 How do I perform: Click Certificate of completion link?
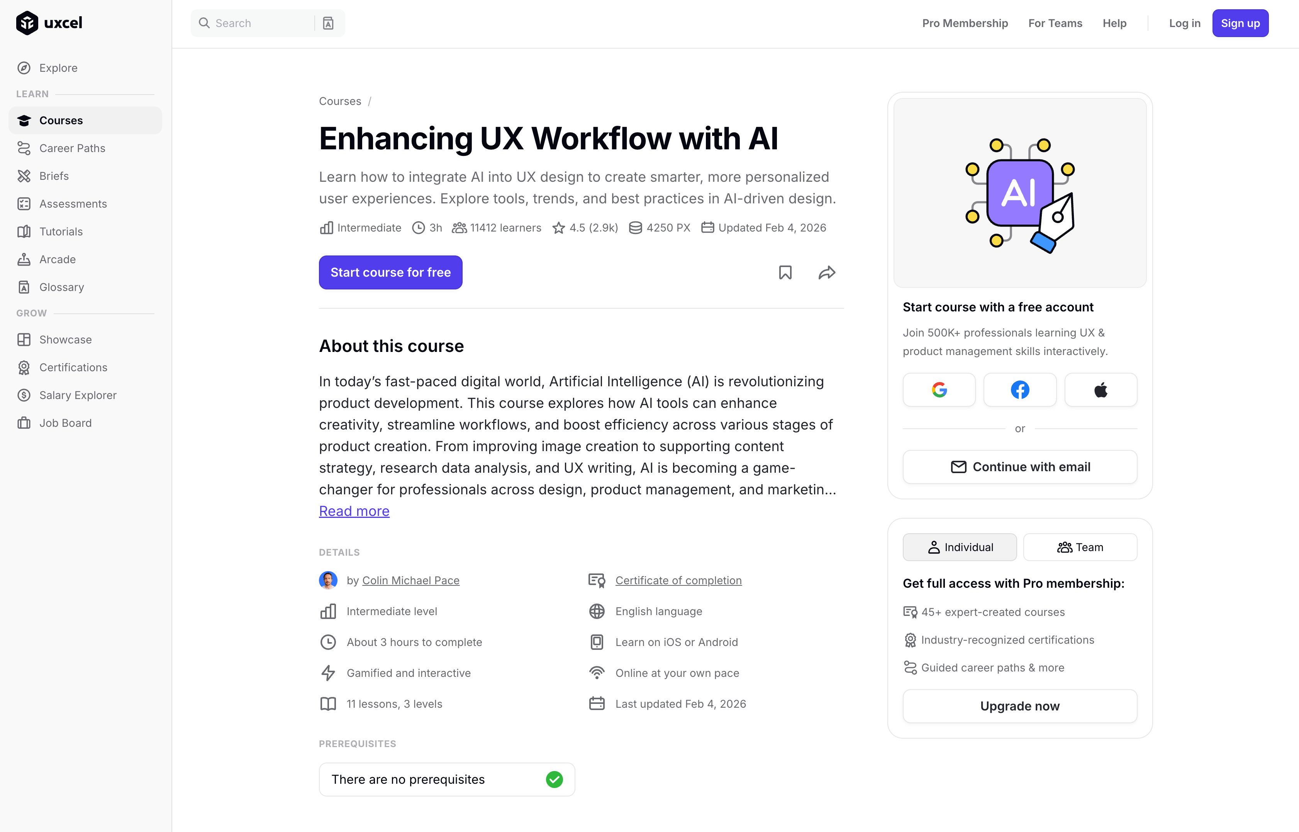(x=678, y=580)
